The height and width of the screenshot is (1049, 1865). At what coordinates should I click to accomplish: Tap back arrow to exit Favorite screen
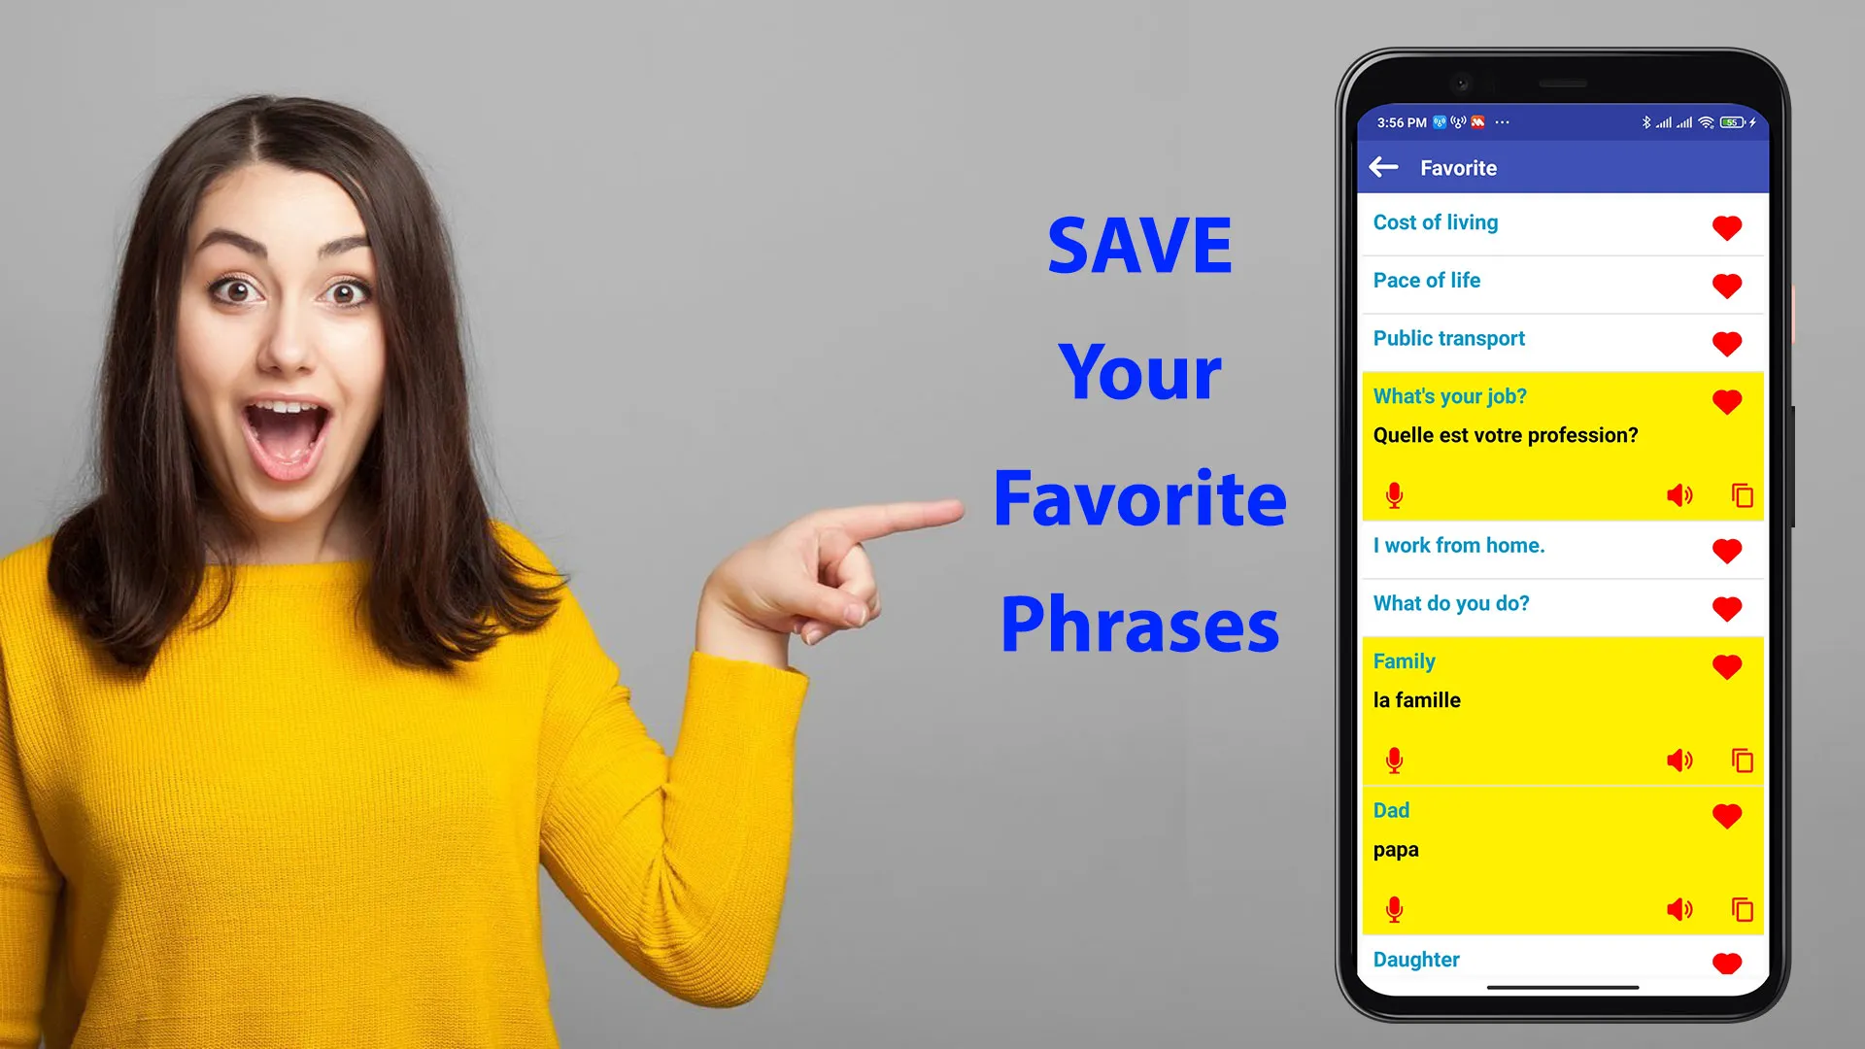[x=1382, y=166]
